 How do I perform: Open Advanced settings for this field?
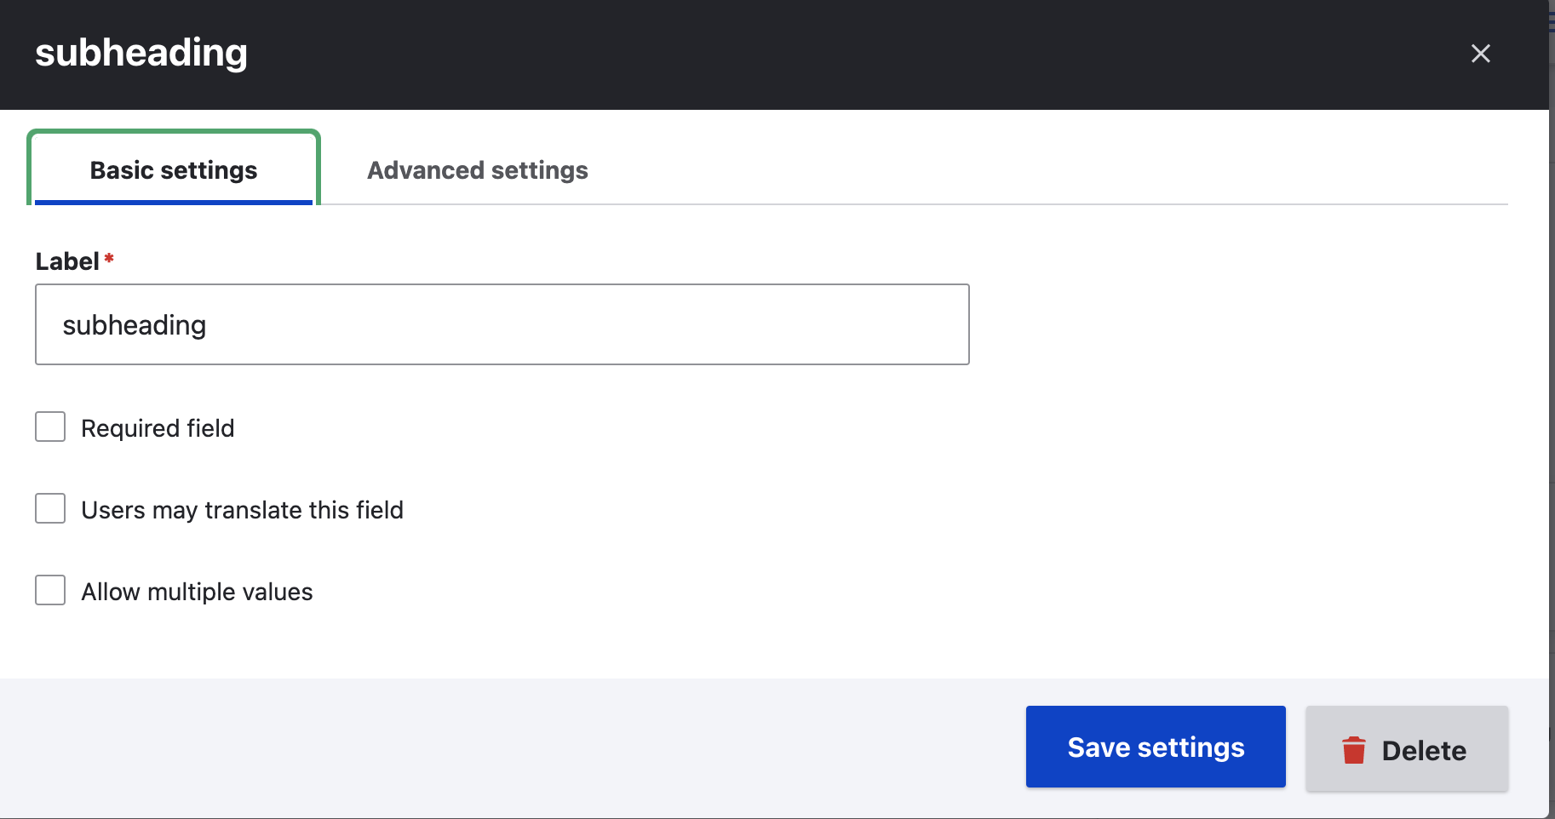[477, 170]
